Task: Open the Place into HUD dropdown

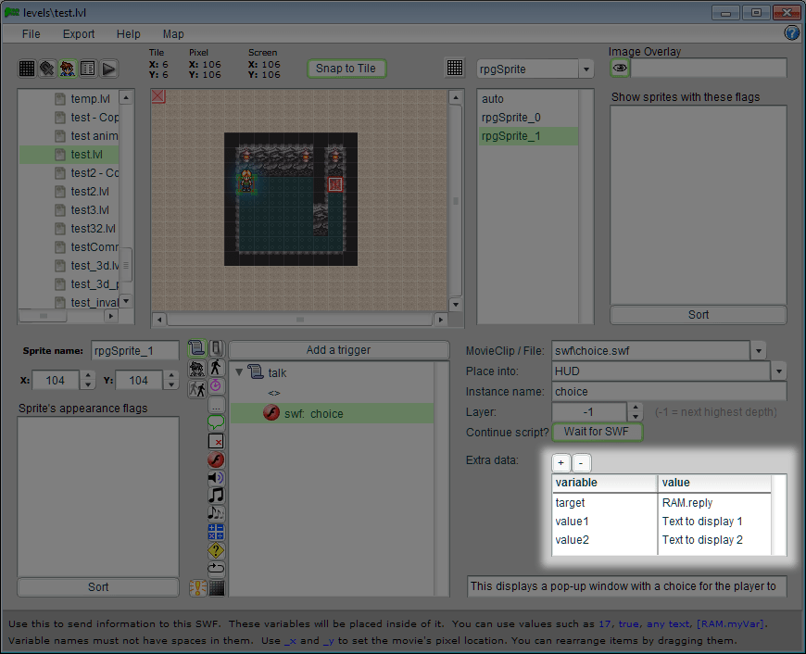Action: click(x=778, y=371)
